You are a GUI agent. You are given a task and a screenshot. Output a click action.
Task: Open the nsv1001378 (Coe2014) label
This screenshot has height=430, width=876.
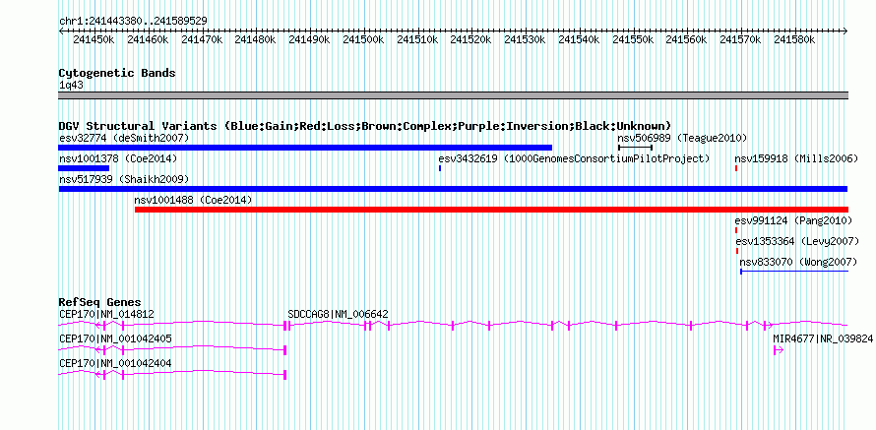tap(118, 158)
